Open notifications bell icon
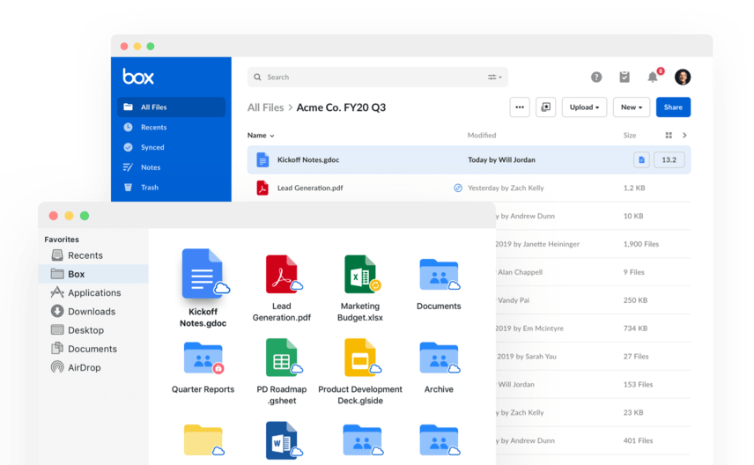This screenshot has width=754, height=465. click(653, 77)
